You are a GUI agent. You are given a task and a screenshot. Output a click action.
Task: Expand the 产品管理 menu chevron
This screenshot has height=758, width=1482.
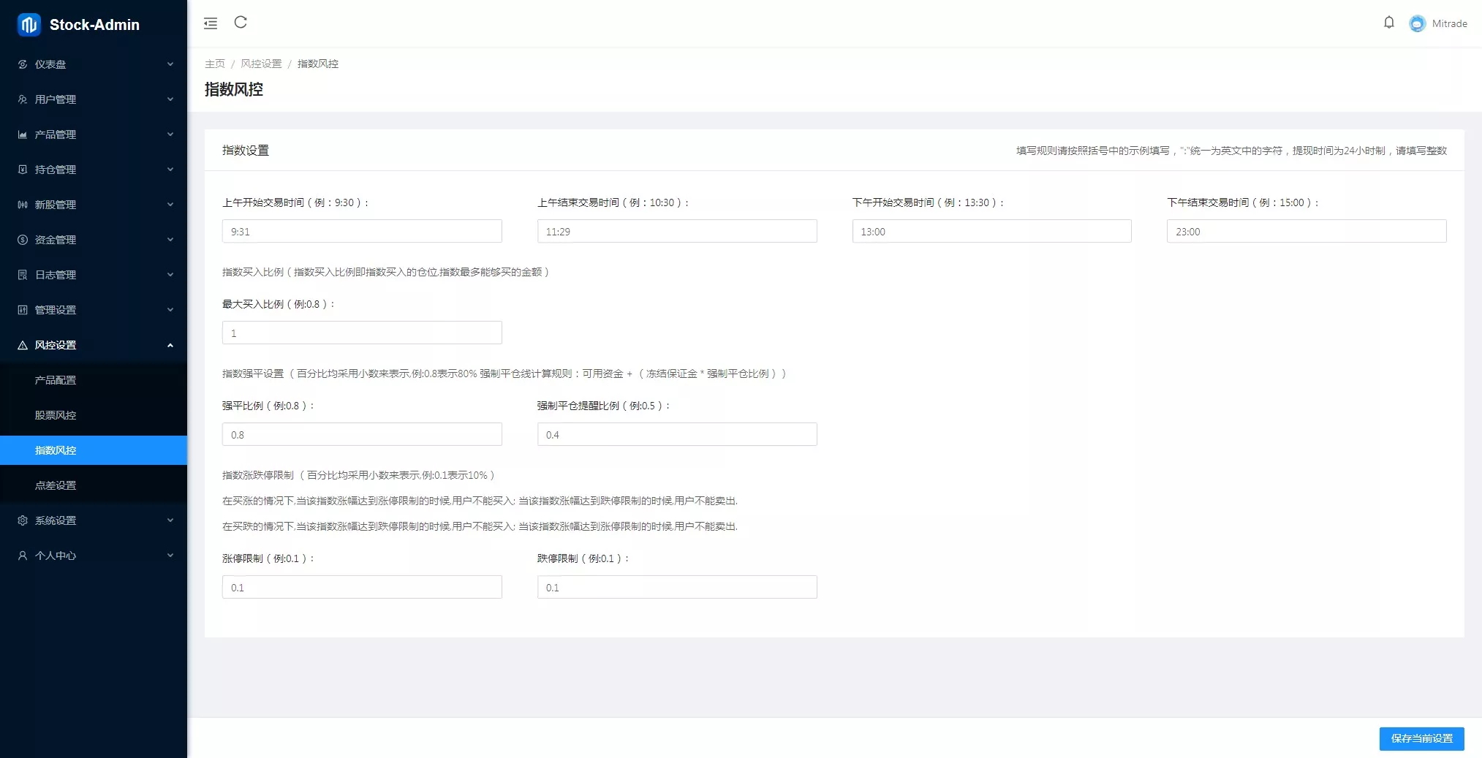[170, 134]
